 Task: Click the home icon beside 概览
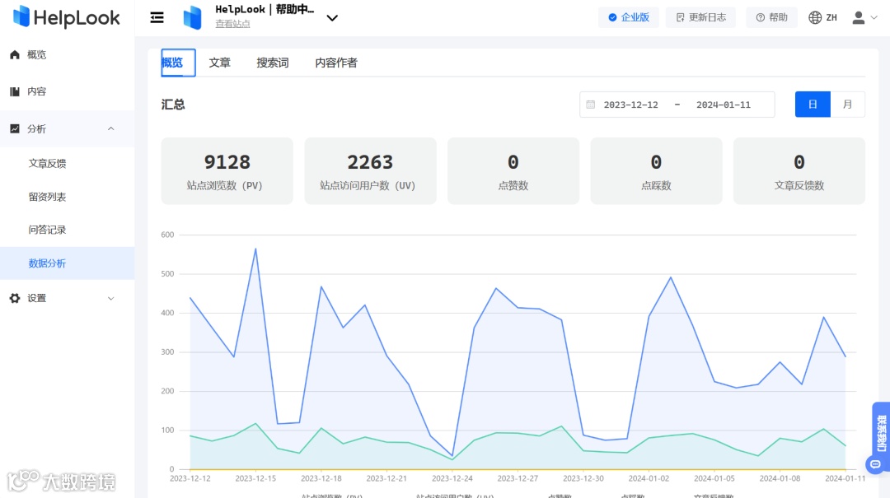point(15,54)
